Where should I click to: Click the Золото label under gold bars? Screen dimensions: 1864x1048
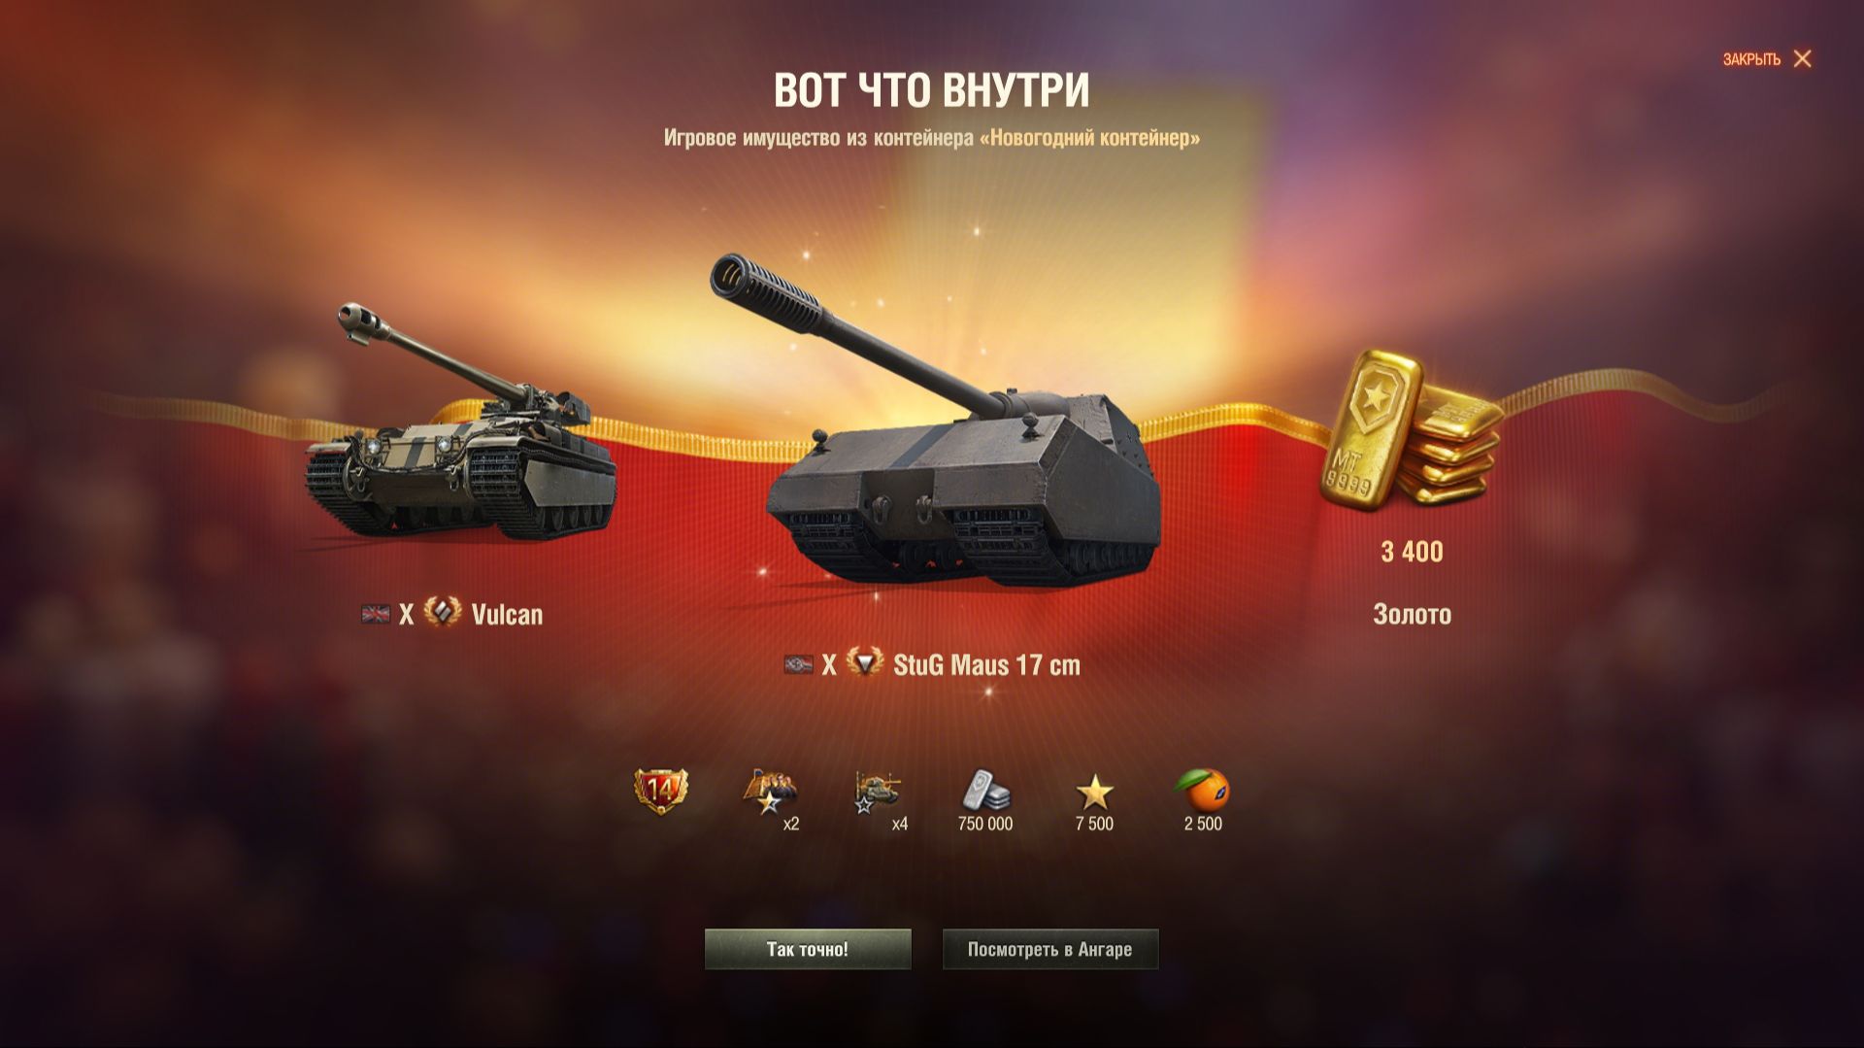(1412, 614)
